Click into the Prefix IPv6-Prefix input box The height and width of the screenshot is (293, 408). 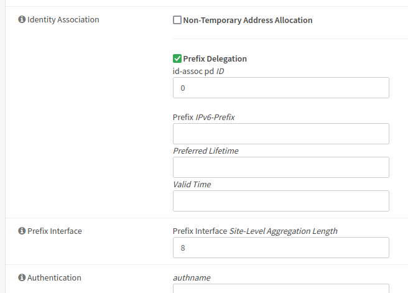(x=280, y=134)
